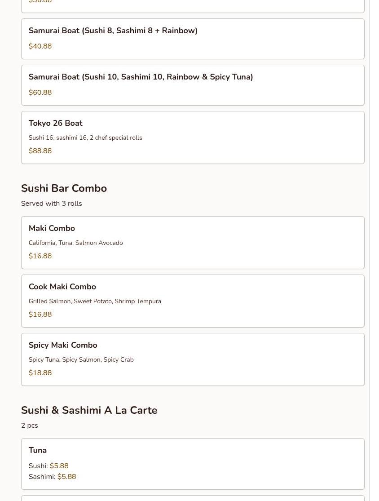Click the Maki Combo roll description
This screenshot has height=501, width=379.
tap(75, 243)
